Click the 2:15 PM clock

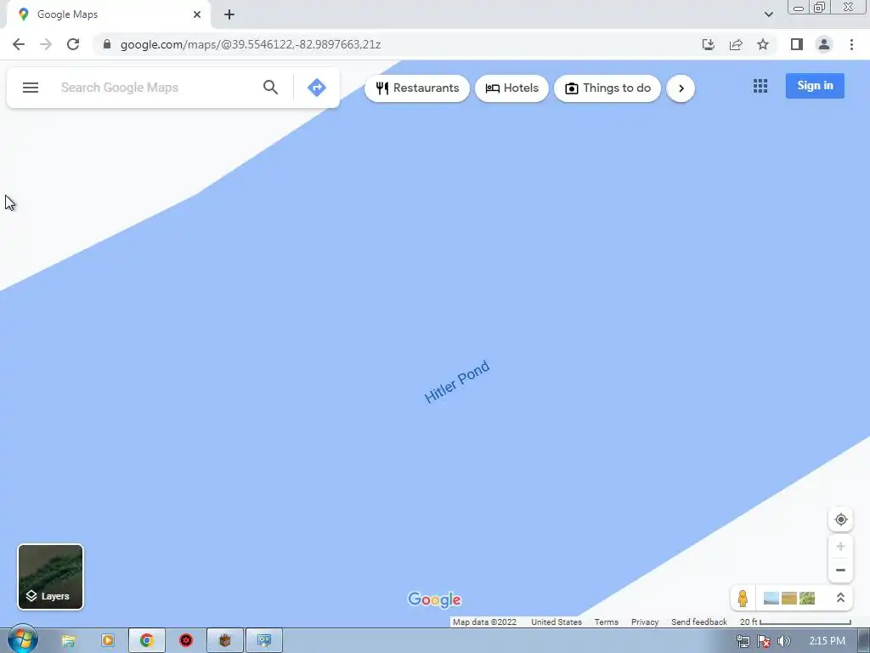(x=828, y=641)
